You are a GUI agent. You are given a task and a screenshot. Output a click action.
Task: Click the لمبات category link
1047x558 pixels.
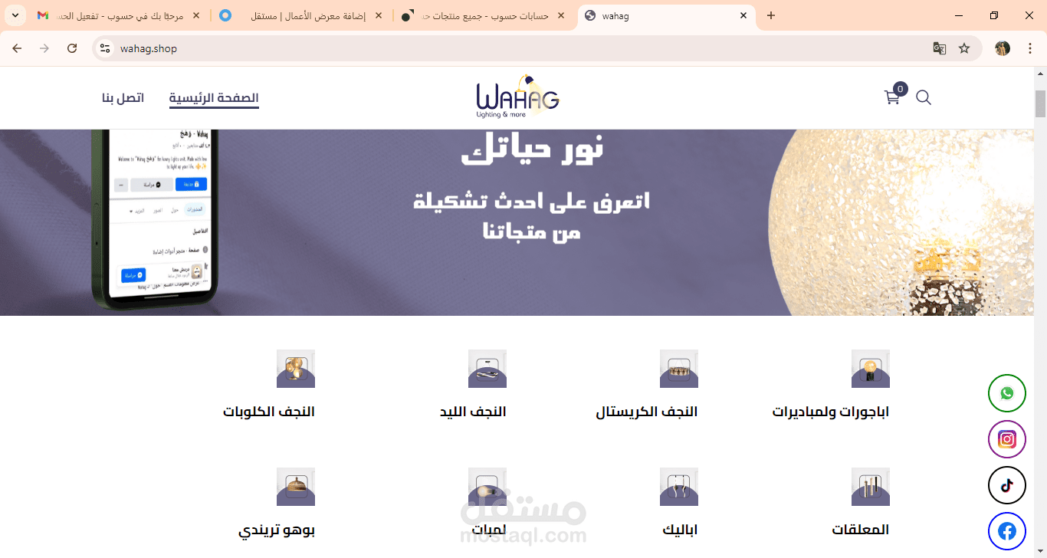tap(488, 530)
